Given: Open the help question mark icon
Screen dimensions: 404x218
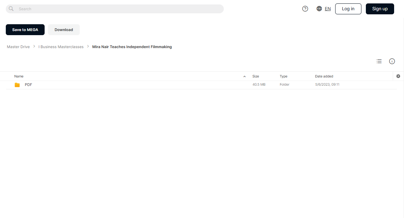Looking at the screenshot, I should pos(305,9).
